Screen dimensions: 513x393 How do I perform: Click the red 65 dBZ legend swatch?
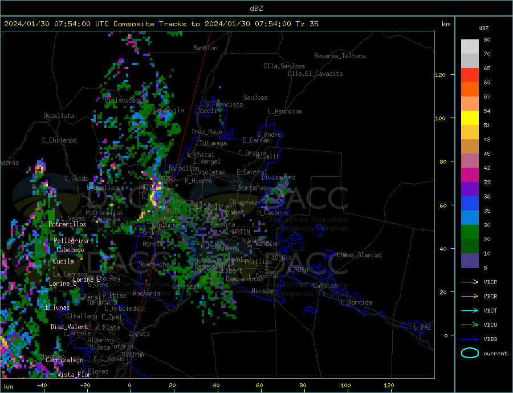click(470, 75)
